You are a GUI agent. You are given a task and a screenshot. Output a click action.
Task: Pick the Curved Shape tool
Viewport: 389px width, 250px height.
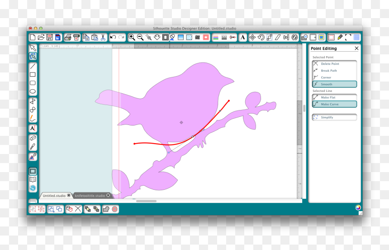[33, 110]
